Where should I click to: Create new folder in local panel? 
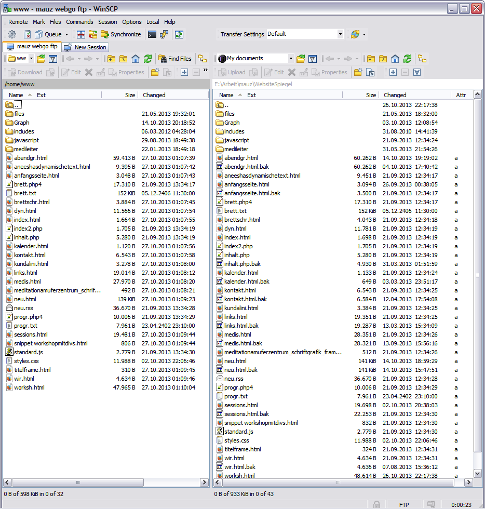coord(358,72)
